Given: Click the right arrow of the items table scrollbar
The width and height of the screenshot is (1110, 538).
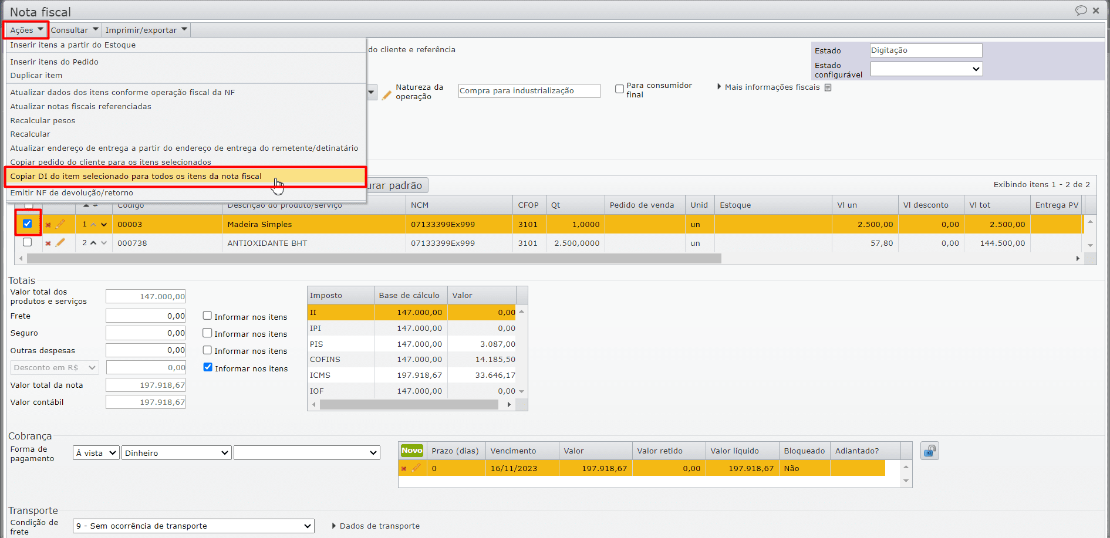Looking at the screenshot, I should click(1078, 258).
